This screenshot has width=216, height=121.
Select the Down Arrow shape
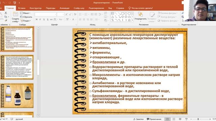point(126,17)
